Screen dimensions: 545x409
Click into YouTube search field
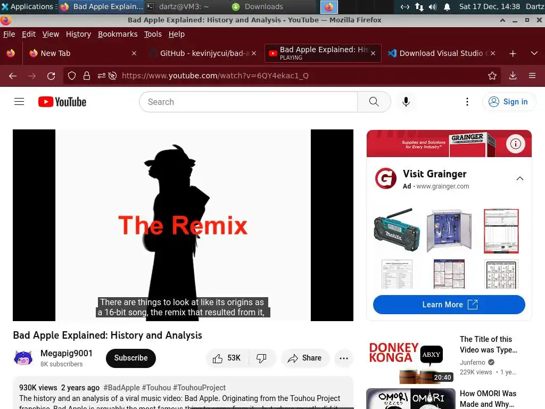pos(248,102)
